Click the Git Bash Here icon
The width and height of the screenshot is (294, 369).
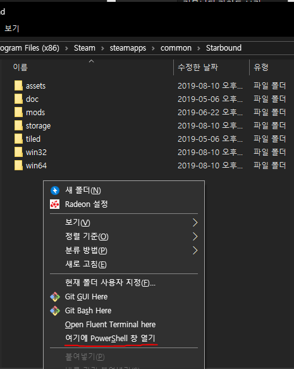click(x=55, y=311)
